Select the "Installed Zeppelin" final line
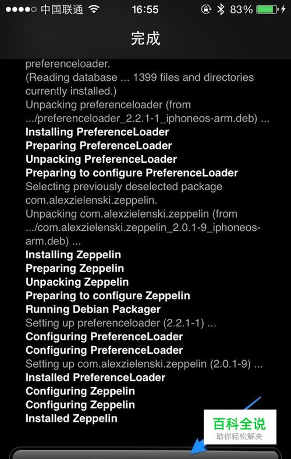This screenshot has width=291, height=459. (x=72, y=418)
